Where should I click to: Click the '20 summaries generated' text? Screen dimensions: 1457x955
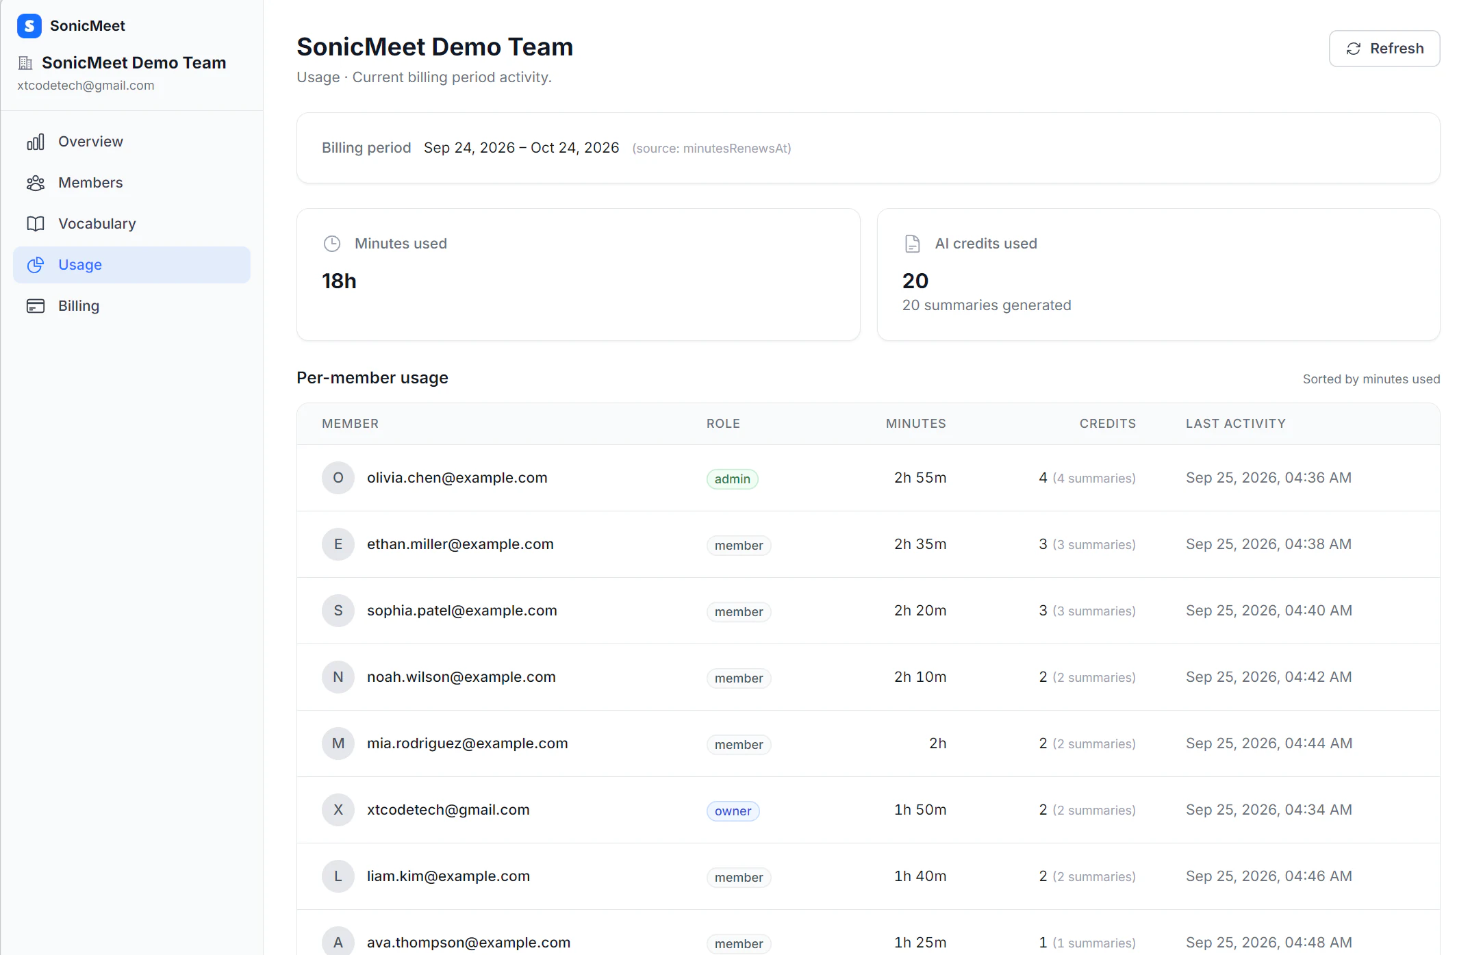click(987, 305)
